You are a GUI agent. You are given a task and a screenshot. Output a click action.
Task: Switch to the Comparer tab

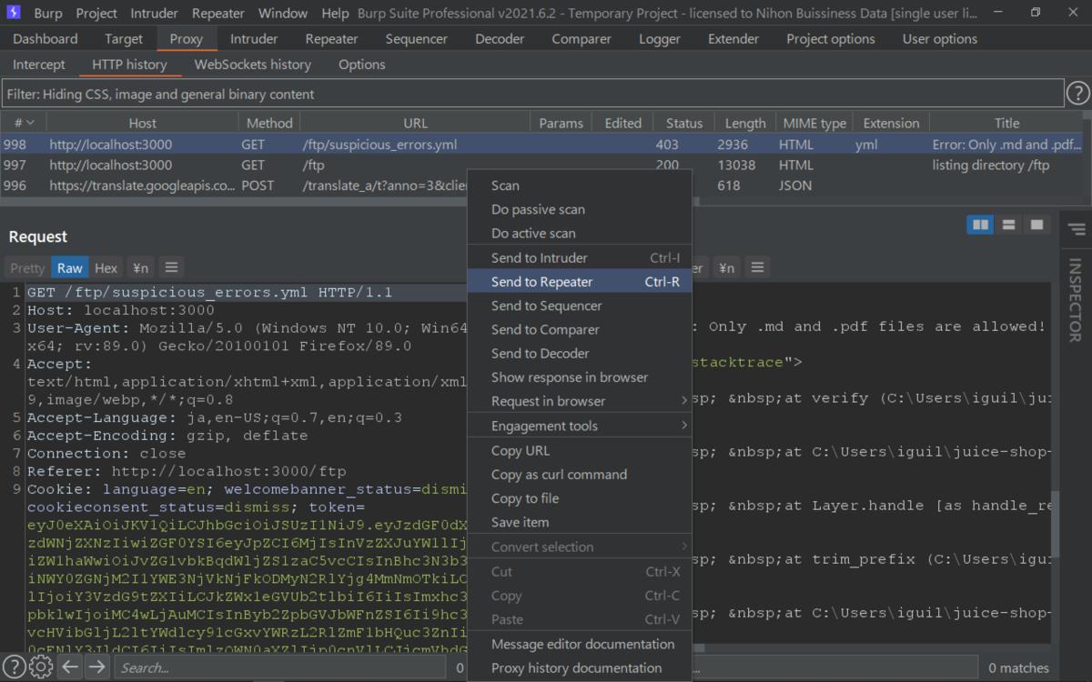coord(581,39)
